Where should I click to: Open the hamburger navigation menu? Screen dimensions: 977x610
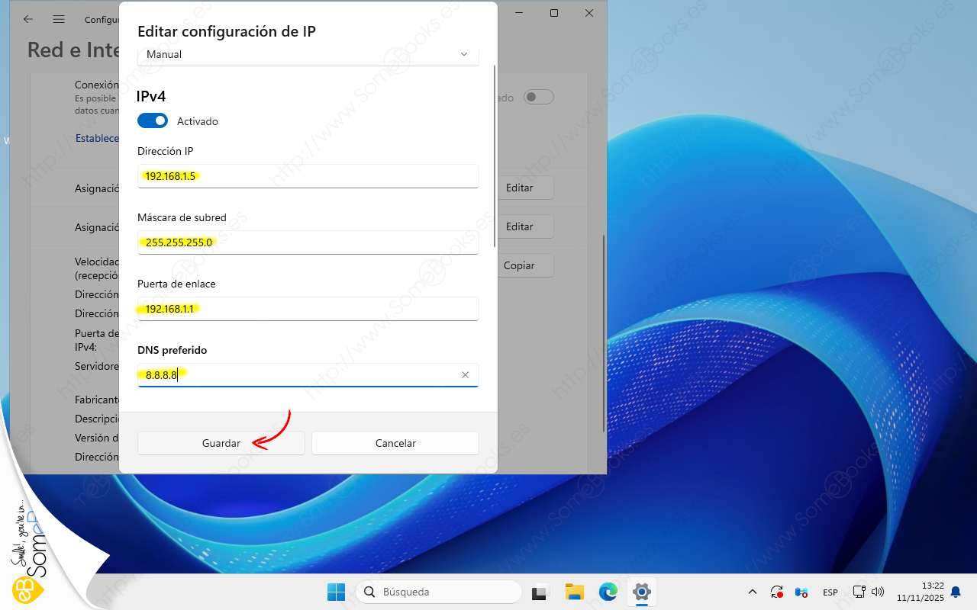coord(59,19)
